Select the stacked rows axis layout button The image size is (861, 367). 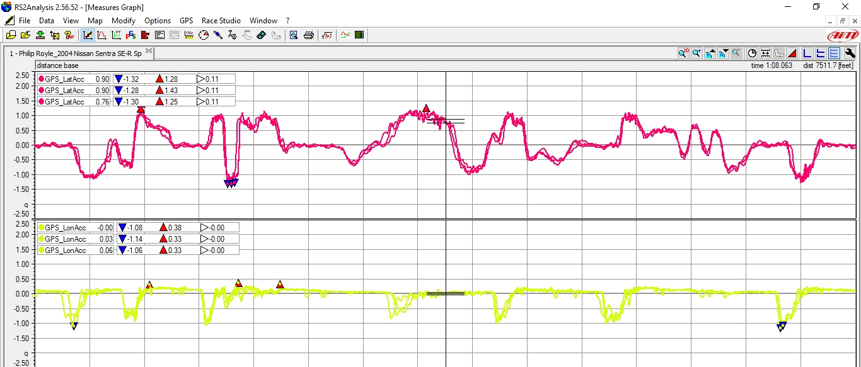click(x=834, y=53)
